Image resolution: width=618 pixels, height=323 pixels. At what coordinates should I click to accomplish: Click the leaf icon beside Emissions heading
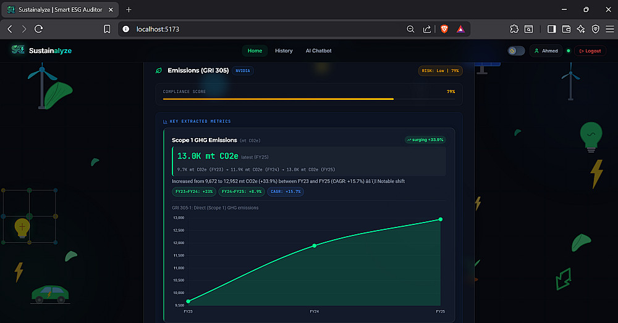(x=159, y=71)
